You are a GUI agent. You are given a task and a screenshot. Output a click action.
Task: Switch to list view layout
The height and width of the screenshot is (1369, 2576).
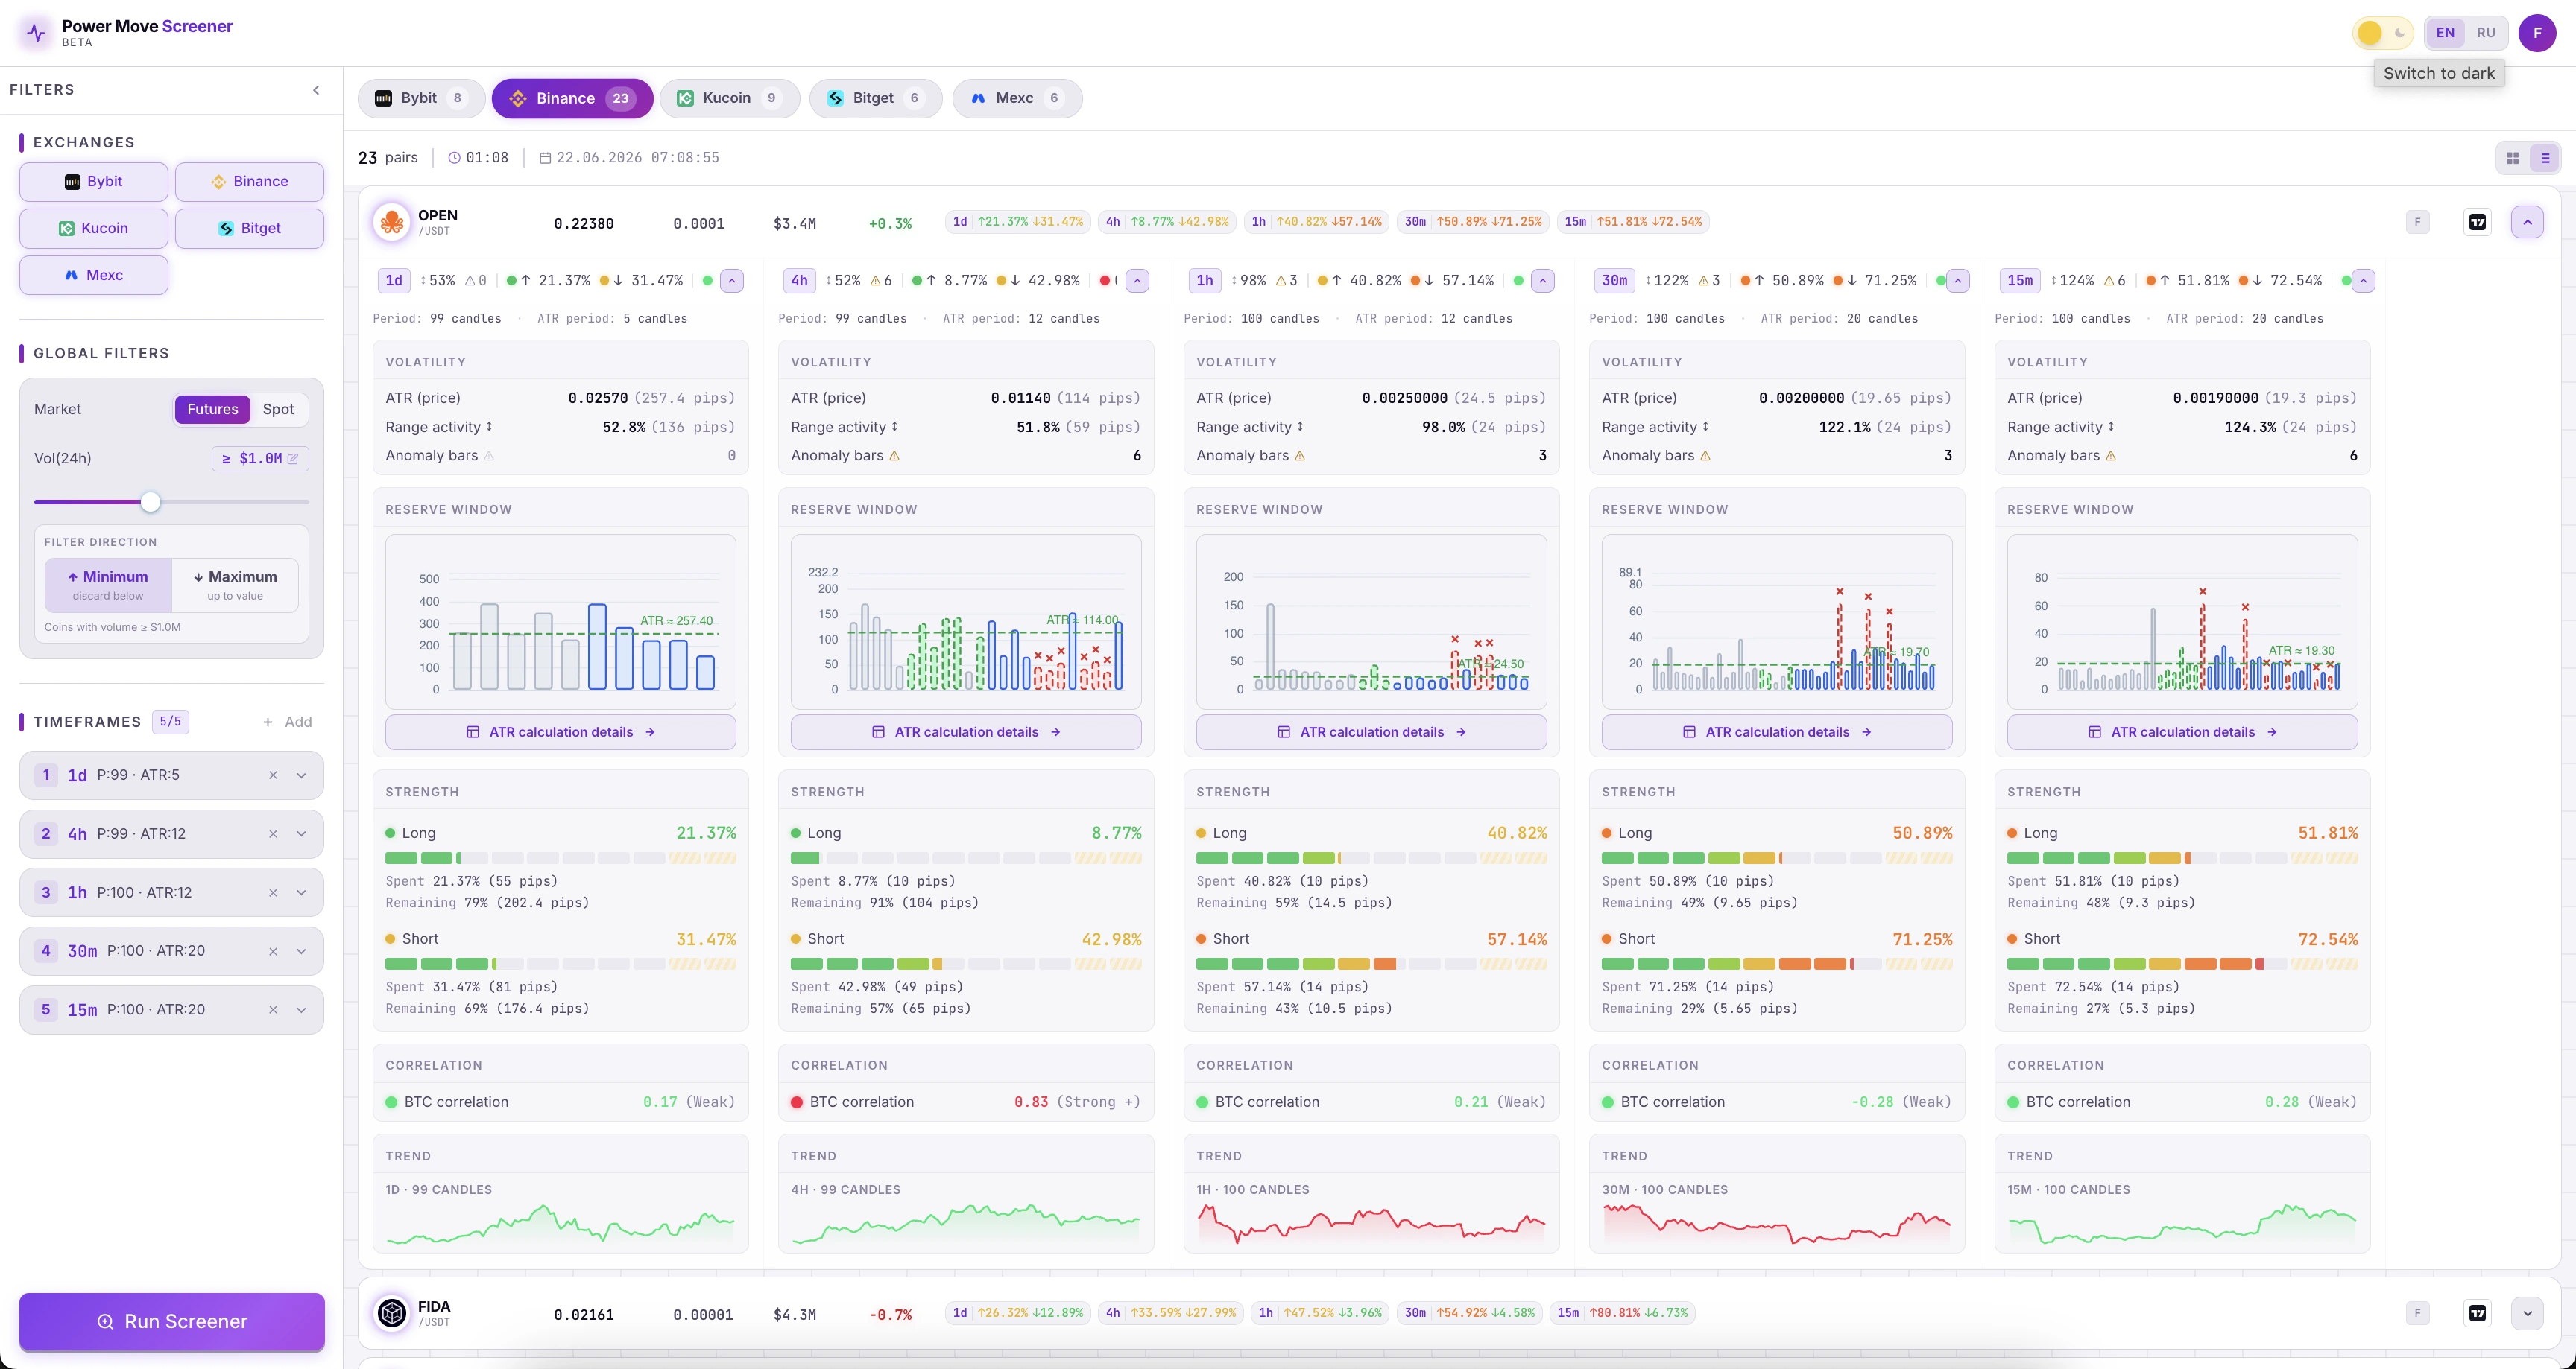(x=2545, y=158)
